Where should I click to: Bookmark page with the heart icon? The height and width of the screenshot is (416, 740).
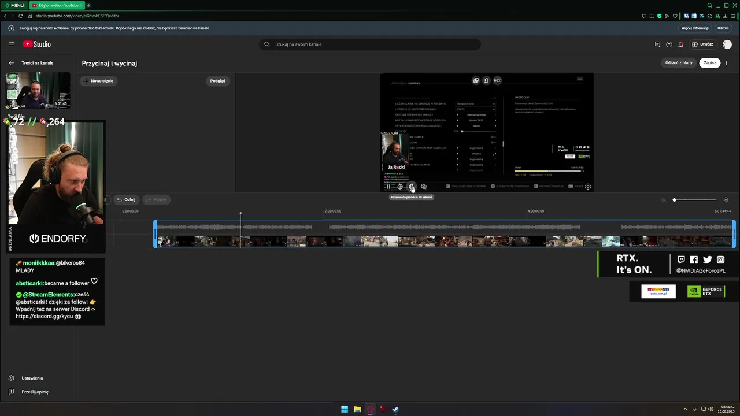tap(674, 16)
